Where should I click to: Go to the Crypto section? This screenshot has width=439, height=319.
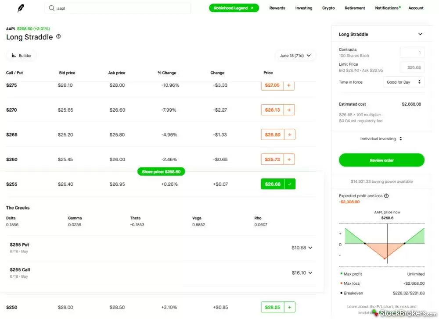pyautogui.click(x=328, y=8)
